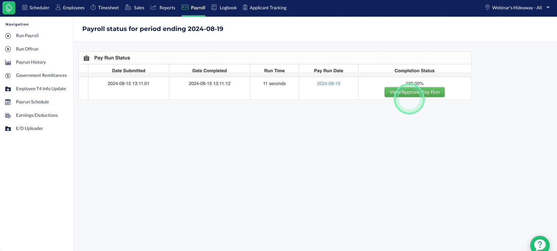This screenshot has height=251, width=557.
Task: Click the Employees person icon
Action: [58, 7]
